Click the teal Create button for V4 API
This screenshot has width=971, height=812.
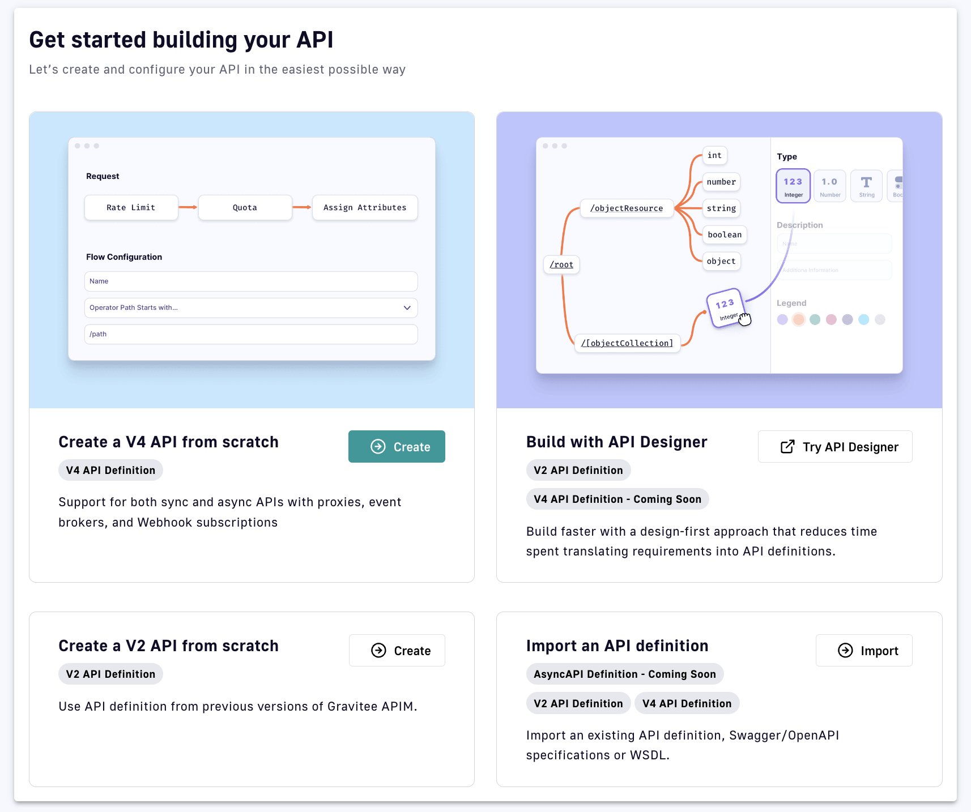(x=397, y=447)
